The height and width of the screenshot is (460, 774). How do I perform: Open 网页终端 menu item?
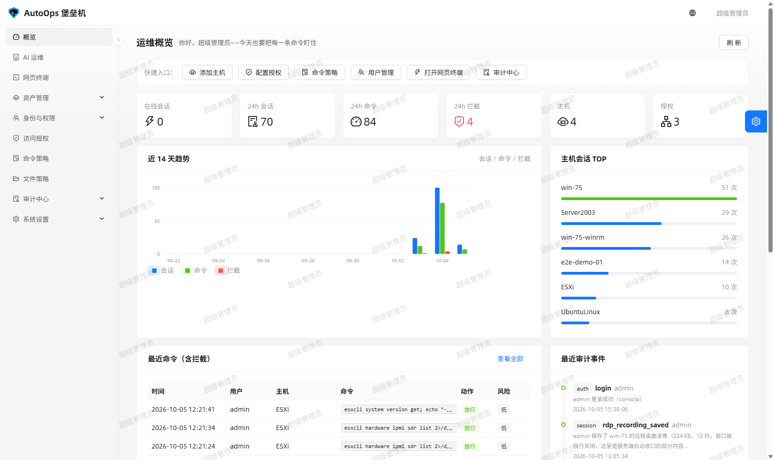(59, 77)
